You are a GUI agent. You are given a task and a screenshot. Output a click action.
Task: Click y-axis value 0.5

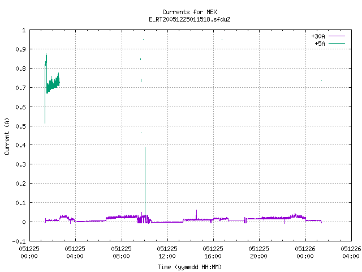[20, 126]
